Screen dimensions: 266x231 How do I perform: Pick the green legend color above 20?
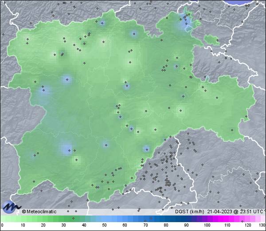[x=43, y=219]
